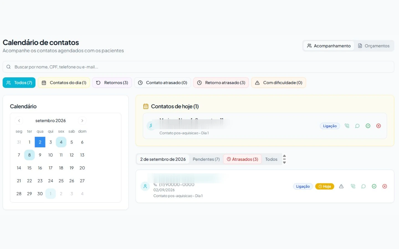Filter by Com dificuldade (0)
399x249 pixels.
coord(278,83)
